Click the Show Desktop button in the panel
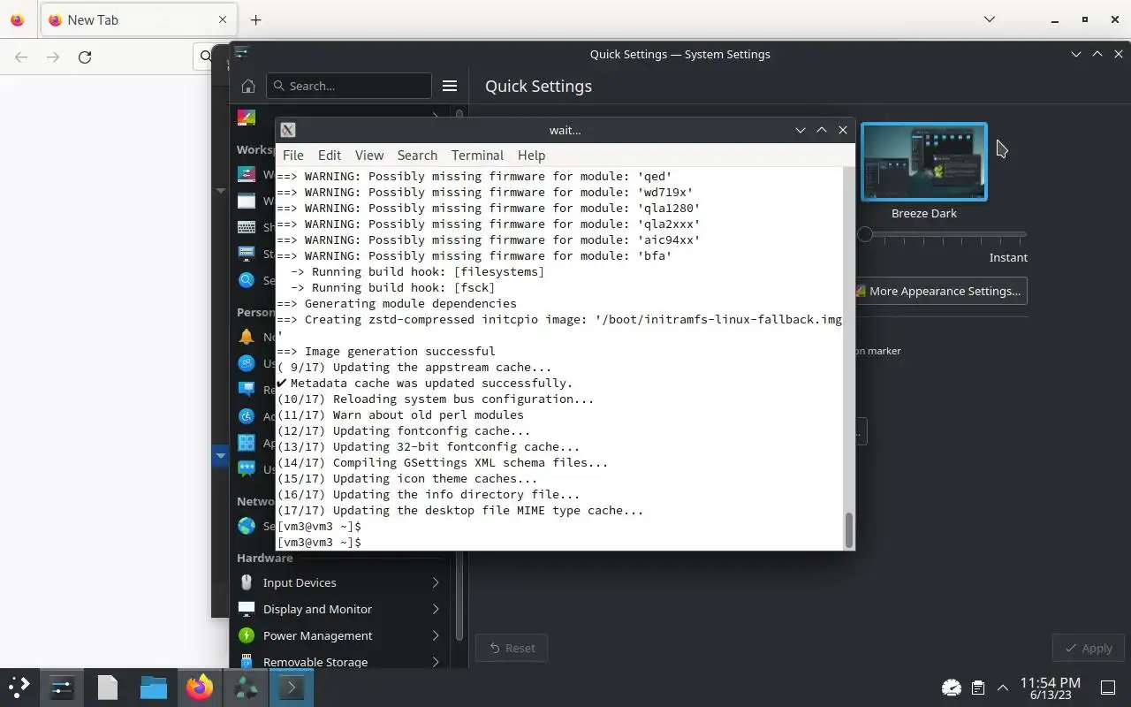 (x=1107, y=688)
